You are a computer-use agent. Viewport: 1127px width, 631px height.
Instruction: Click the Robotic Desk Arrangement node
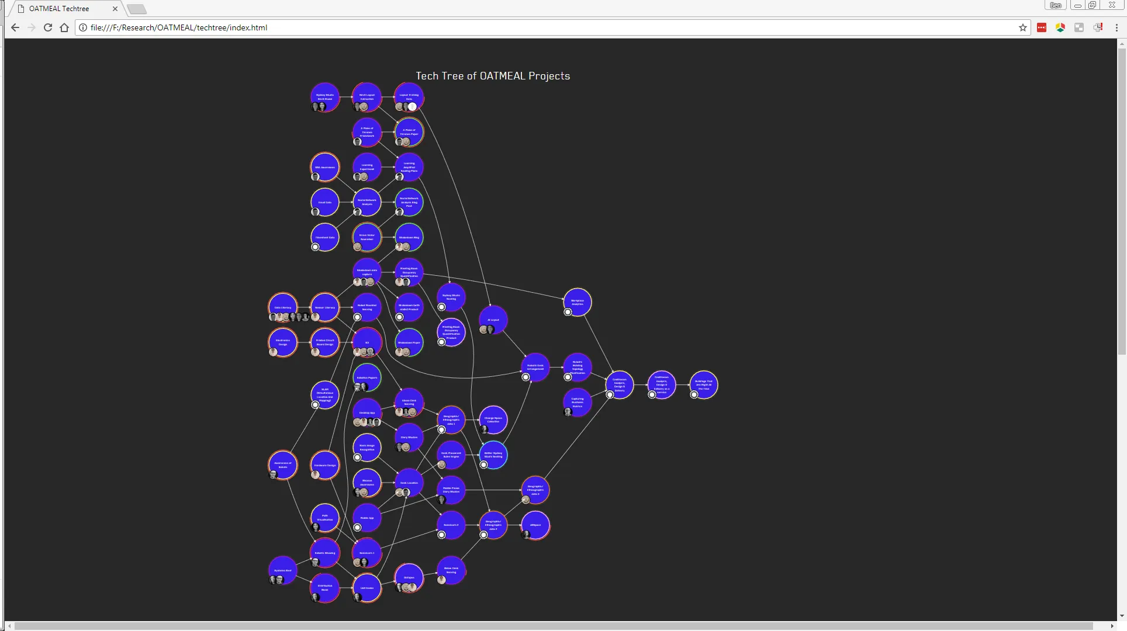point(535,367)
